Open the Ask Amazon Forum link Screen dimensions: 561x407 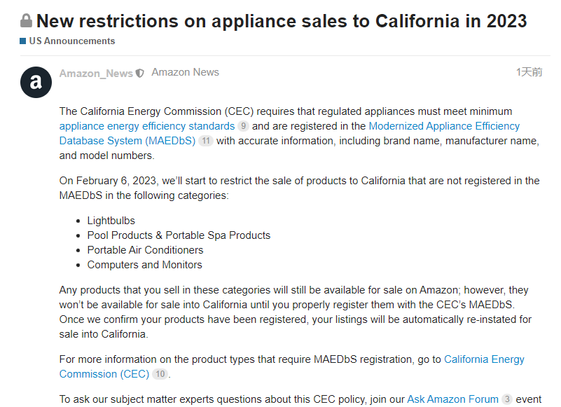[x=452, y=399]
